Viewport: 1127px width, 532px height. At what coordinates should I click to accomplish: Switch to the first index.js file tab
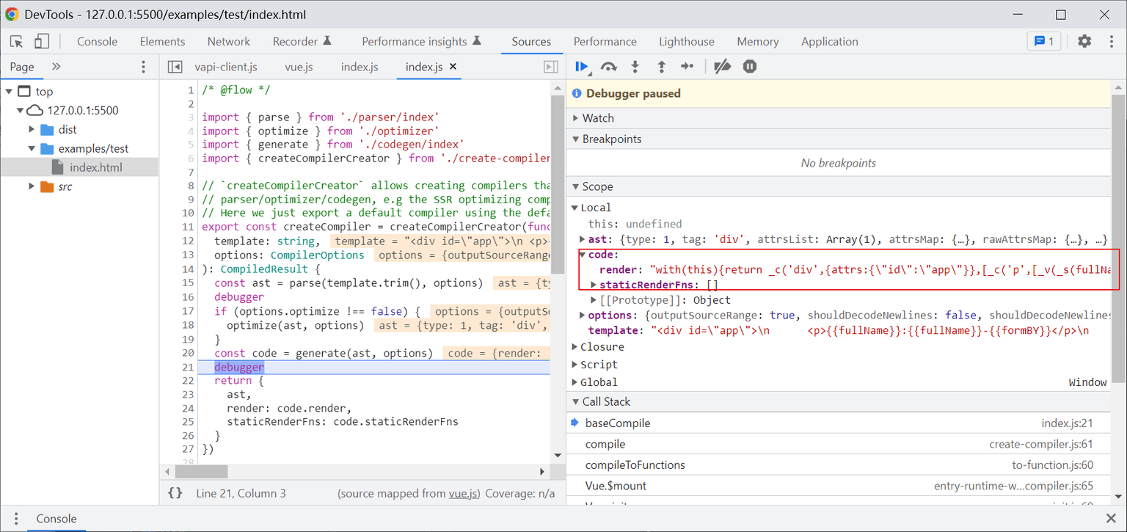coord(360,67)
